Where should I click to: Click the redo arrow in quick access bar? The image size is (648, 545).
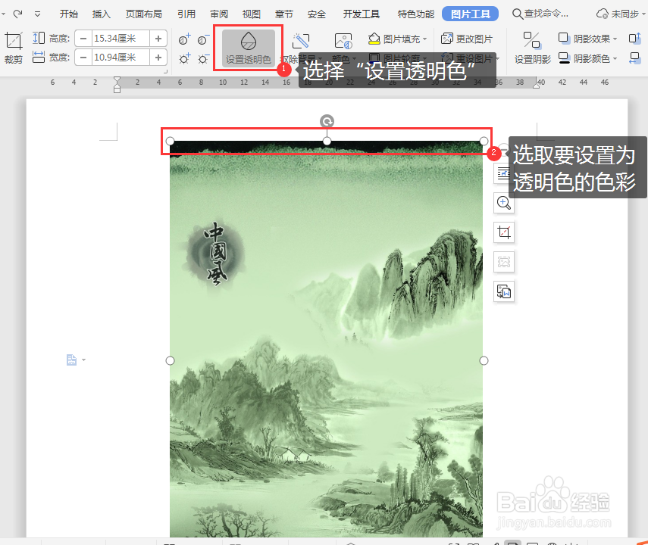[x=17, y=14]
